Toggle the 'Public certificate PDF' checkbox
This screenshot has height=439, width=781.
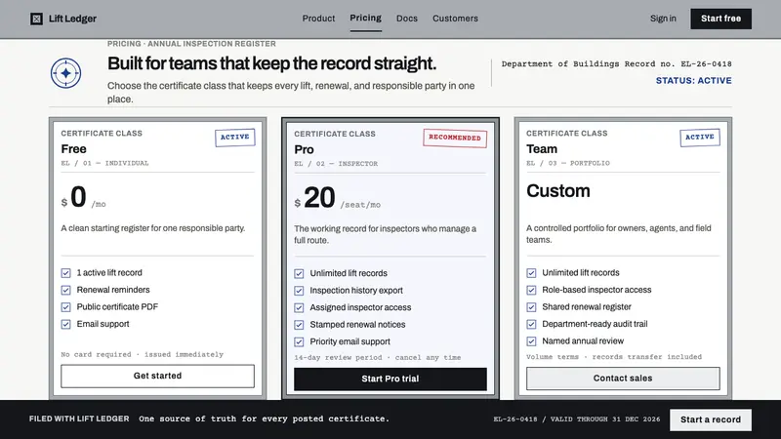tap(65, 307)
